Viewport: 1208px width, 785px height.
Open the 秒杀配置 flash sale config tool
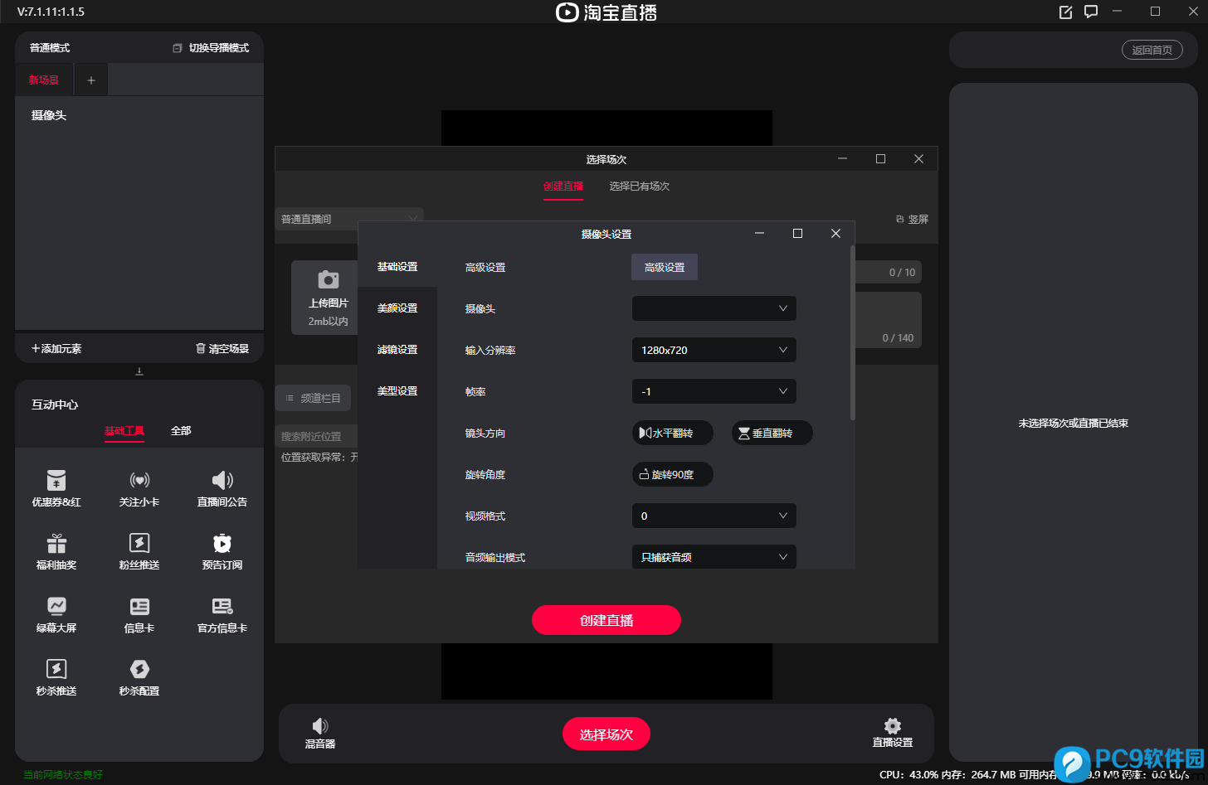click(139, 677)
